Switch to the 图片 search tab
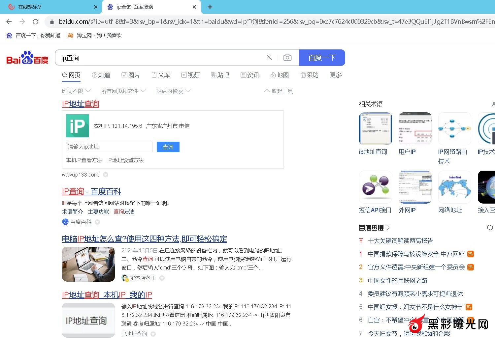The width and height of the screenshot is (495, 338). (131, 75)
